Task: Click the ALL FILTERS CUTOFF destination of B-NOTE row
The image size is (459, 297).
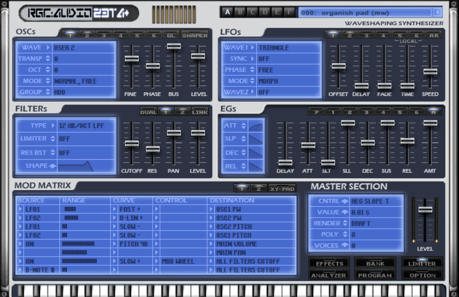Action: (x=248, y=270)
